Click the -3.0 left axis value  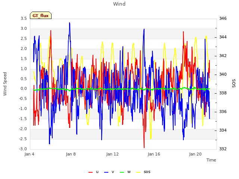click(x=23, y=149)
